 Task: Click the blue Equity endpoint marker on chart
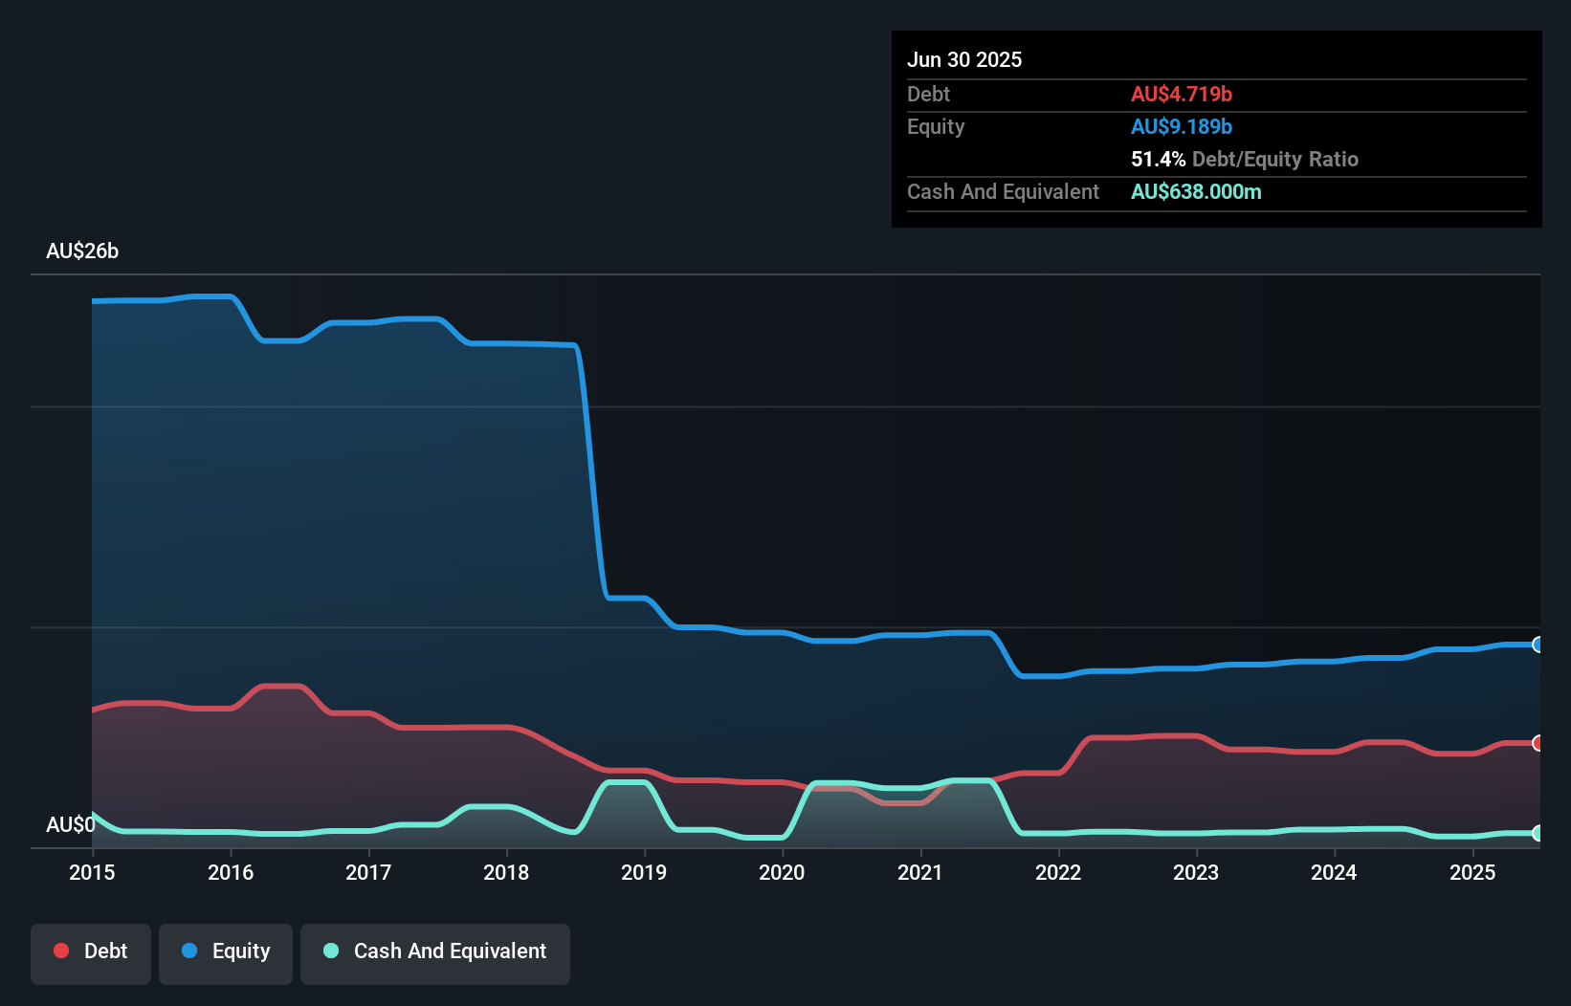[x=1537, y=645]
